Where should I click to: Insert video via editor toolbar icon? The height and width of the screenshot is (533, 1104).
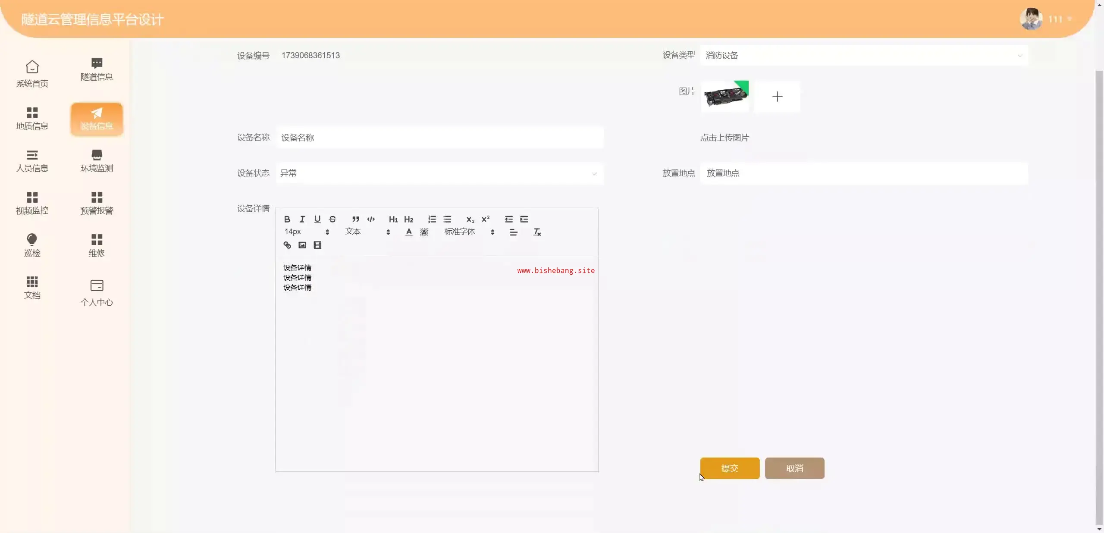[317, 245]
